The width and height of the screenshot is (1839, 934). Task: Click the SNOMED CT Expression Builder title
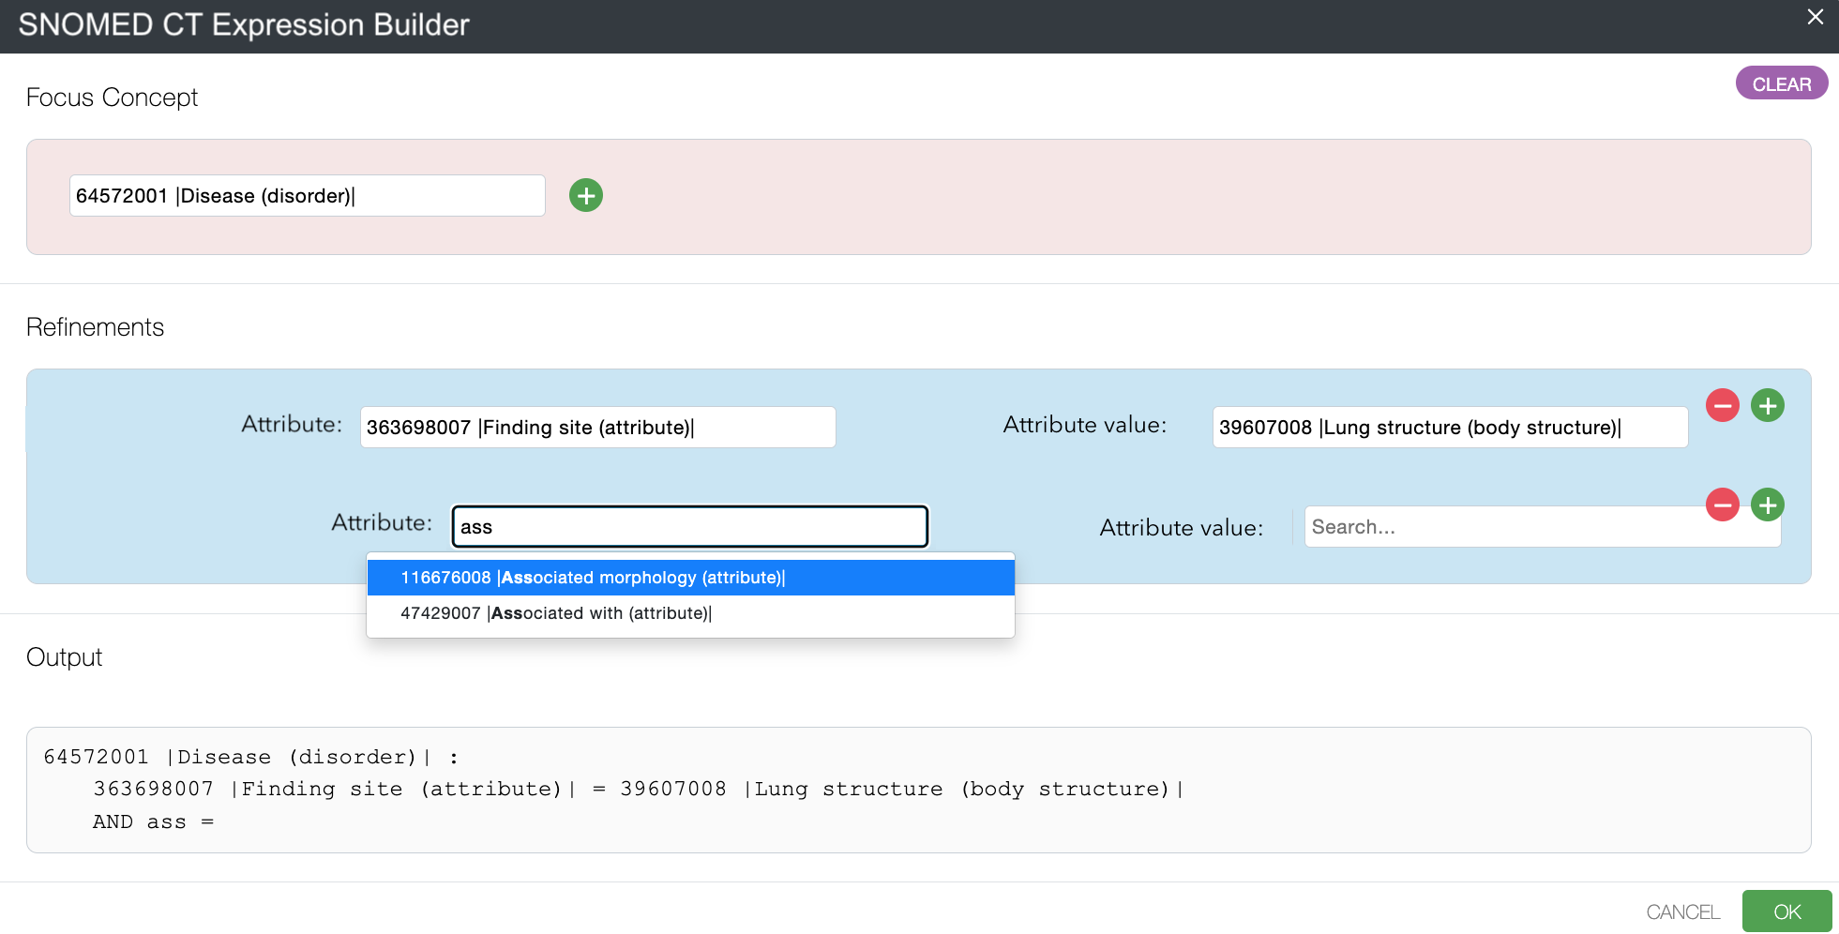[244, 24]
